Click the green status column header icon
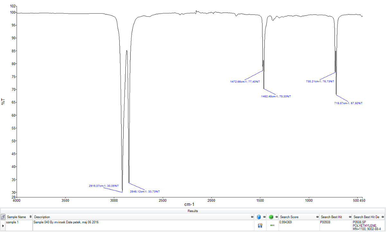386x232 pixels. [271, 217]
